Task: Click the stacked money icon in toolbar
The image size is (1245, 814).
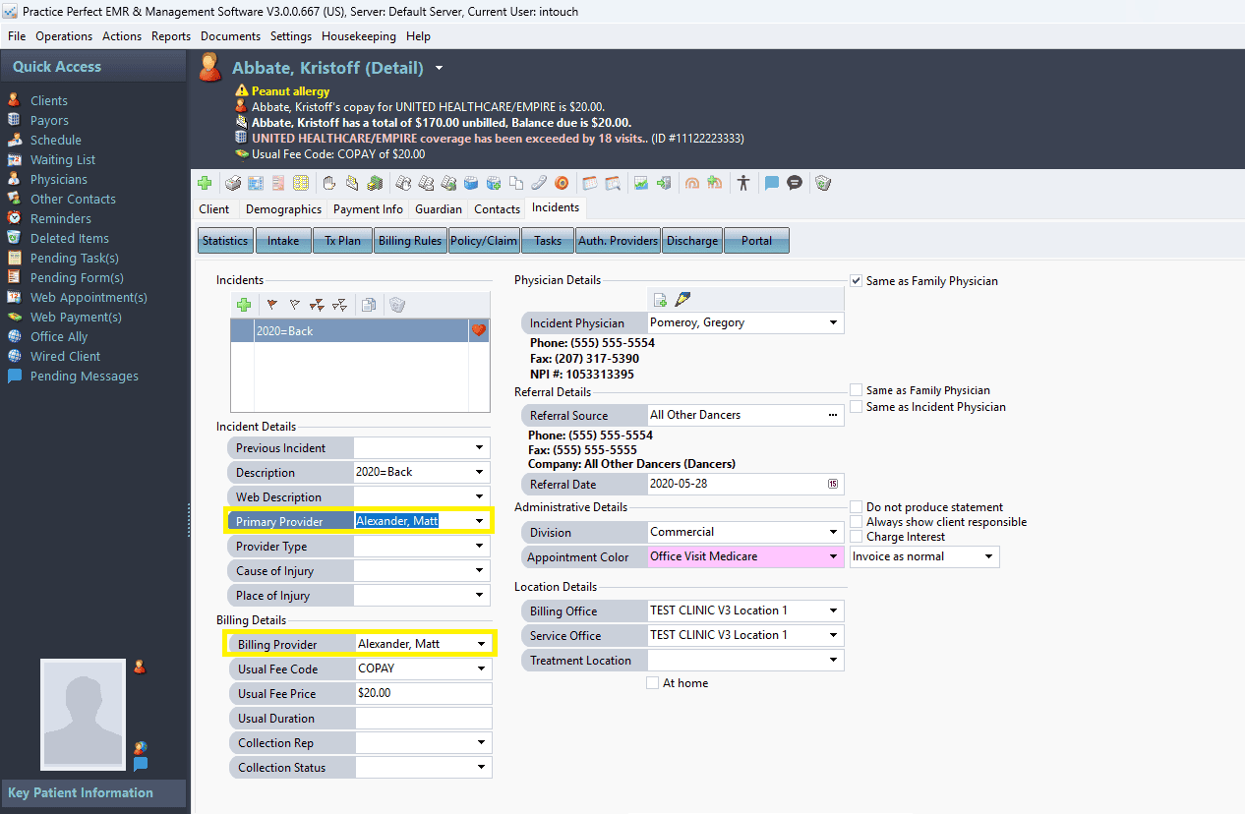Action: pos(375,183)
